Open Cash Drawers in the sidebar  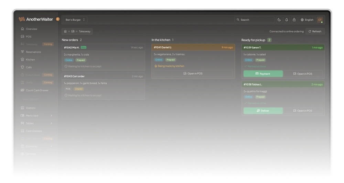click(34, 131)
